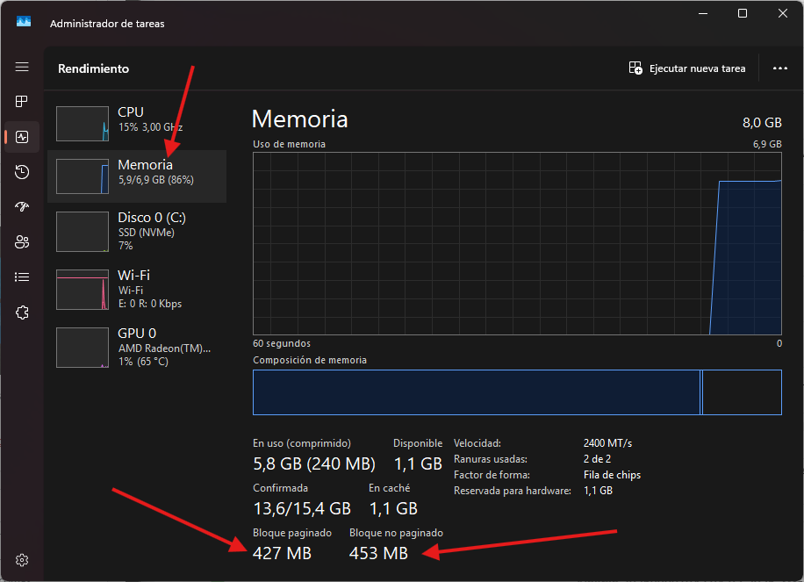Open the Services puzzle icon

(x=22, y=313)
